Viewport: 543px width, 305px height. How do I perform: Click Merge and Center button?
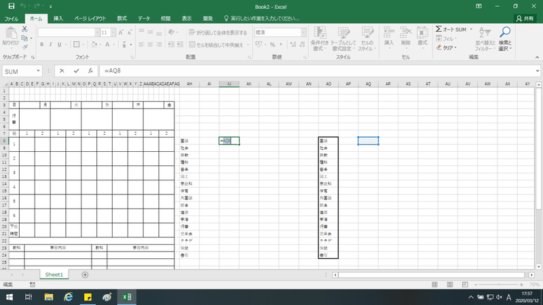click(x=217, y=45)
